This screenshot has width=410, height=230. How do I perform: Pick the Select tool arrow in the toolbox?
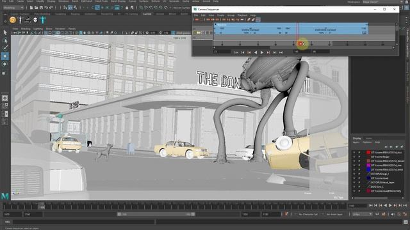point(5,33)
